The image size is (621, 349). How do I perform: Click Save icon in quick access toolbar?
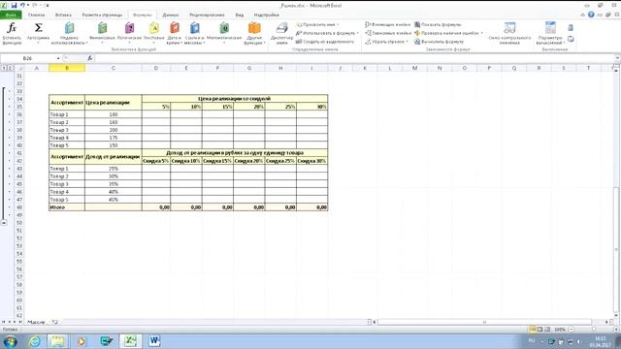click(14, 5)
